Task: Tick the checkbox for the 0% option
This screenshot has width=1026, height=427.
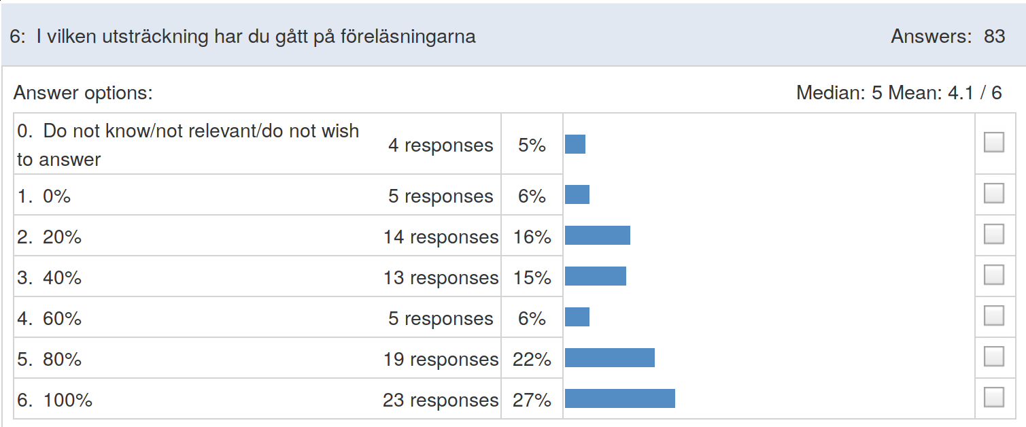Action: pyautogui.click(x=993, y=194)
